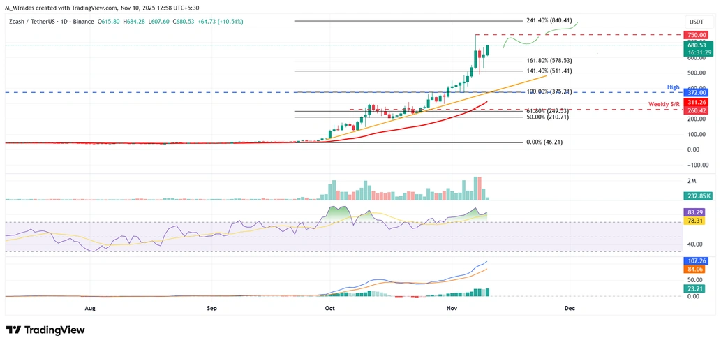Click the green 680.53 current price label
The image size is (721, 345).
pyautogui.click(x=695, y=45)
